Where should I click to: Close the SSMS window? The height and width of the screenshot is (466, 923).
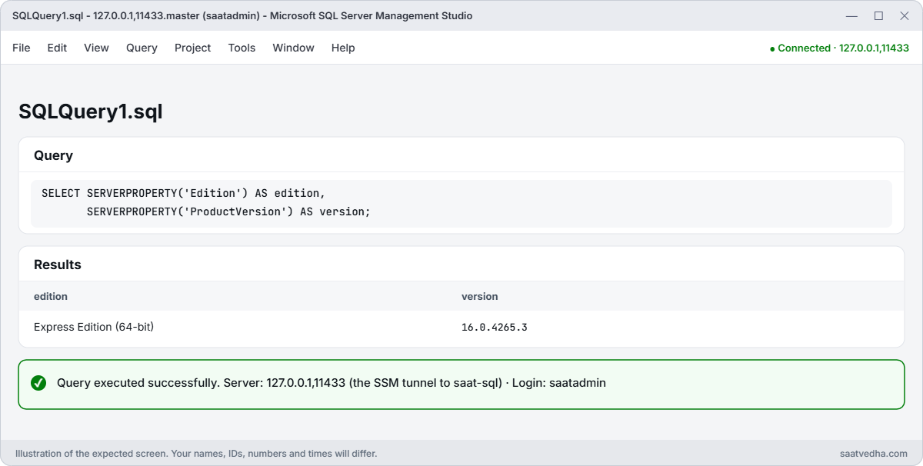tap(905, 15)
